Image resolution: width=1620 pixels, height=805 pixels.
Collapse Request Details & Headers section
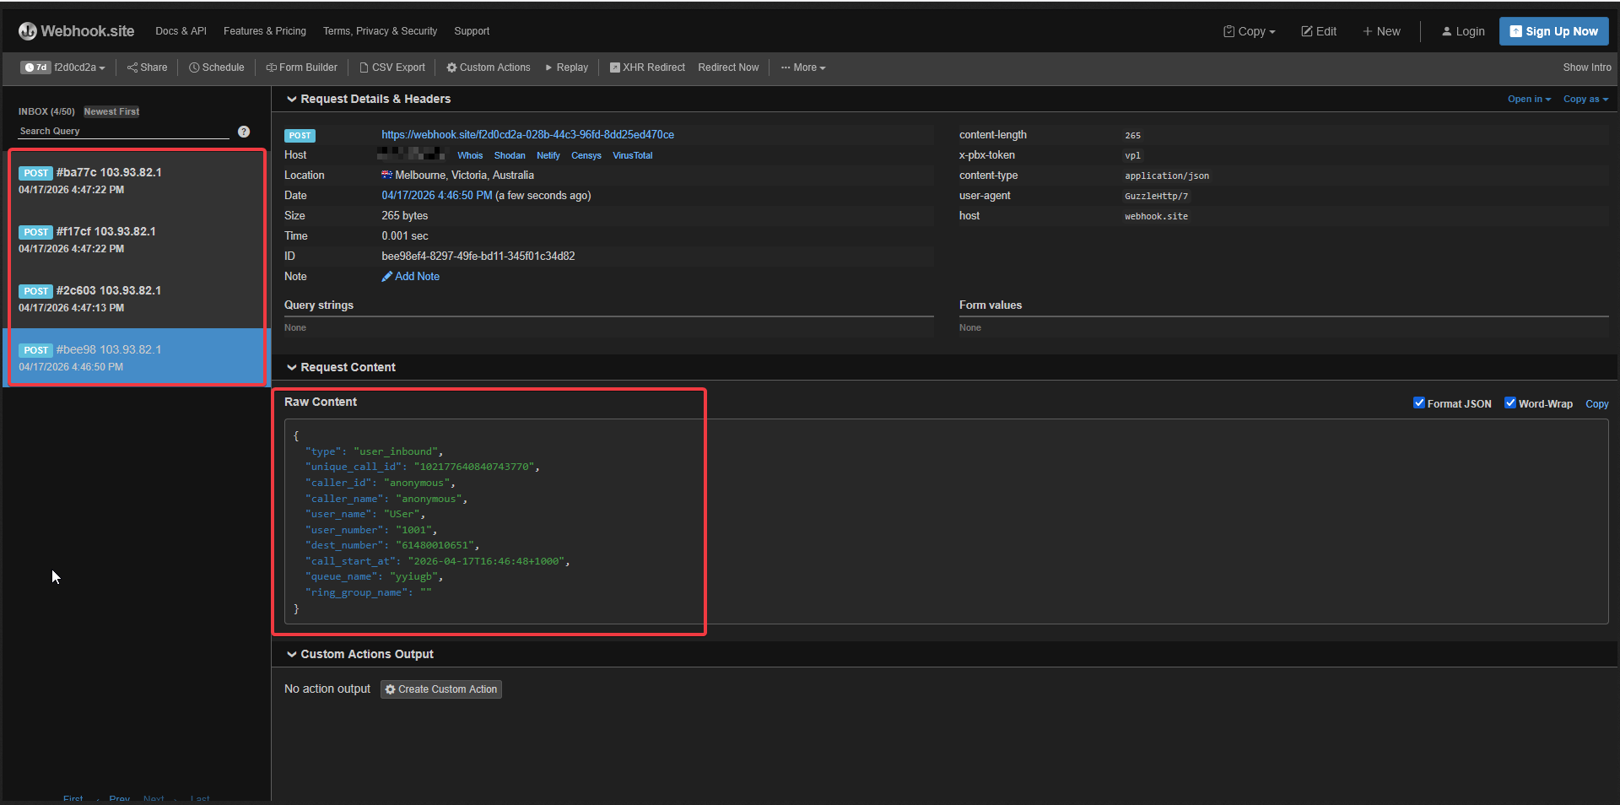click(369, 99)
